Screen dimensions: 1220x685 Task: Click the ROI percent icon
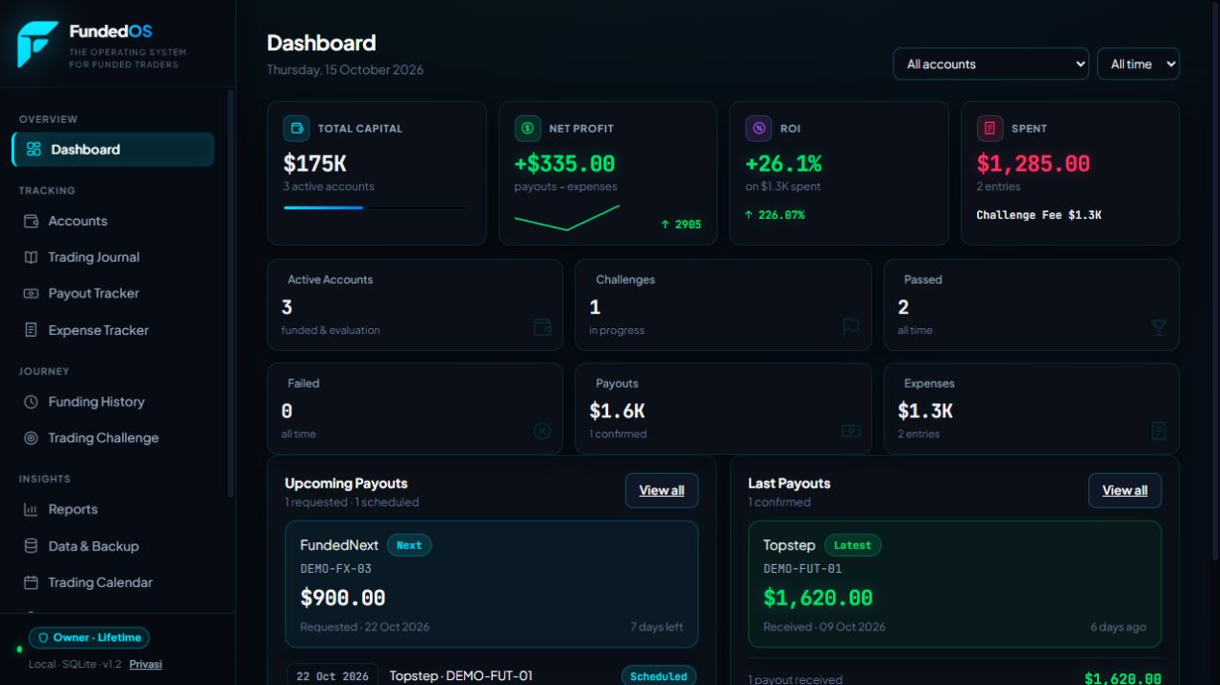(x=759, y=129)
